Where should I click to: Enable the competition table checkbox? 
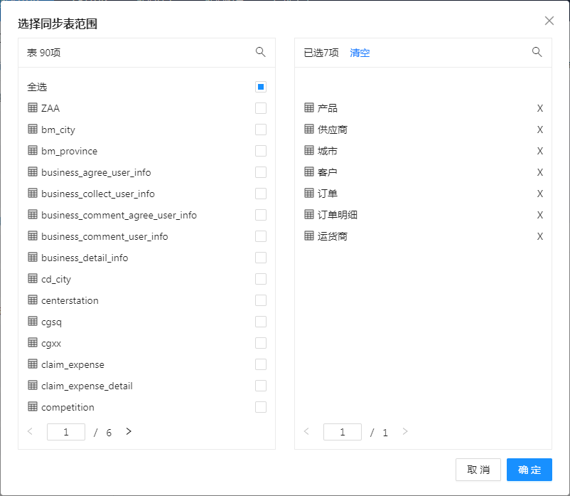click(261, 407)
